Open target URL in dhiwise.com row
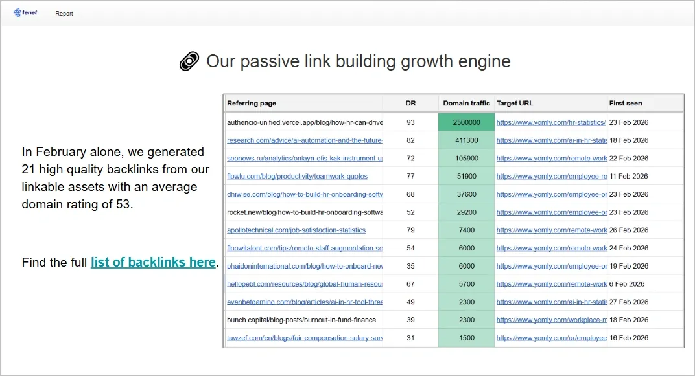 coord(552,194)
